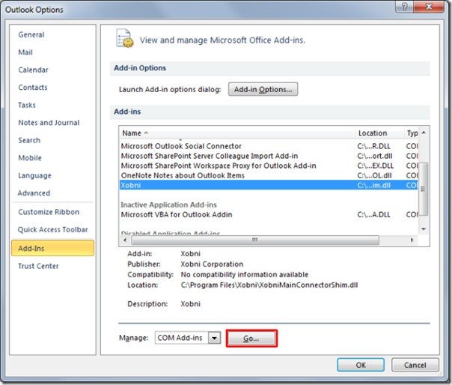
Task: Click the Add-in Options... button
Action: 262,89
